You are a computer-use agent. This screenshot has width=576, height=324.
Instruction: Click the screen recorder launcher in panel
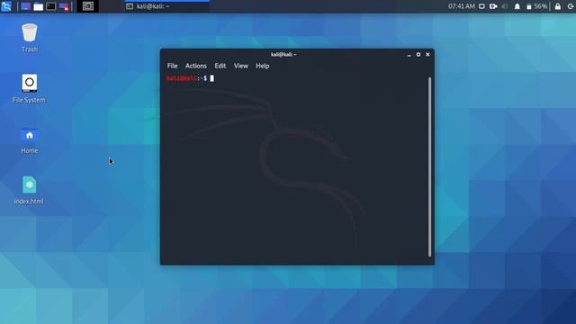point(64,6)
